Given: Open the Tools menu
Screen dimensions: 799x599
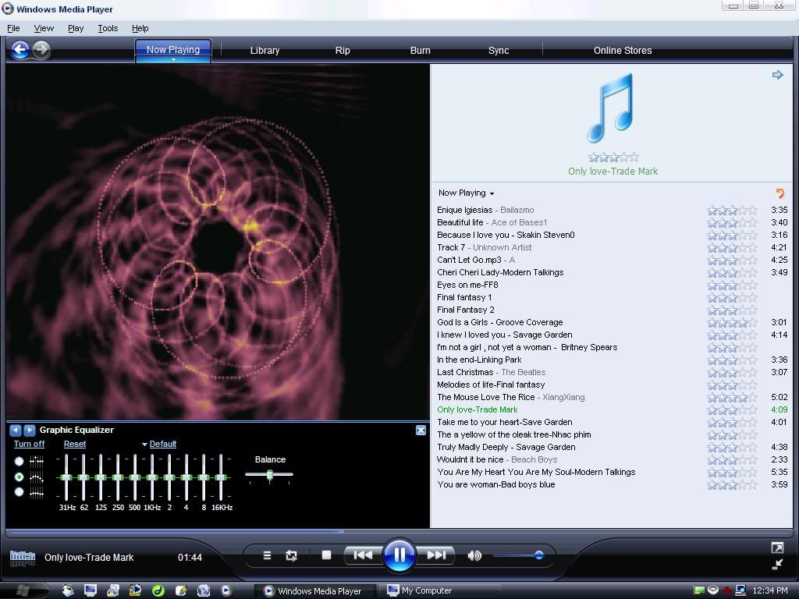Looking at the screenshot, I should [x=108, y=28].
